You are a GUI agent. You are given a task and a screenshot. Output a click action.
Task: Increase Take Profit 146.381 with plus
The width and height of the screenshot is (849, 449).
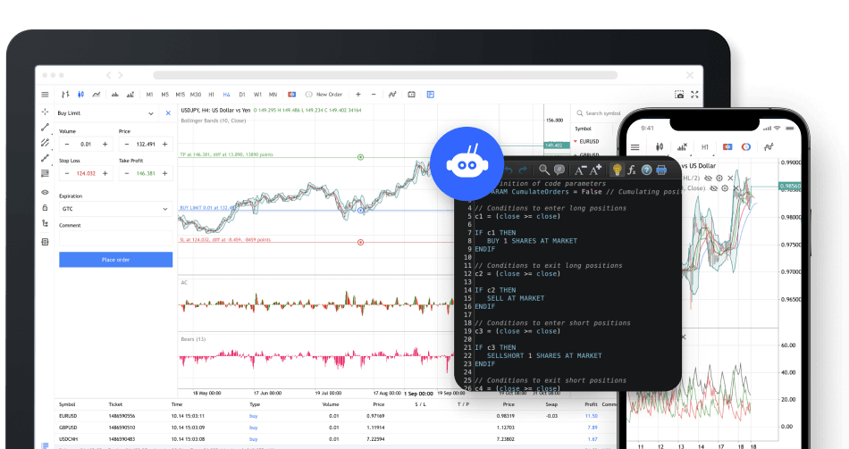click(164, 174)
